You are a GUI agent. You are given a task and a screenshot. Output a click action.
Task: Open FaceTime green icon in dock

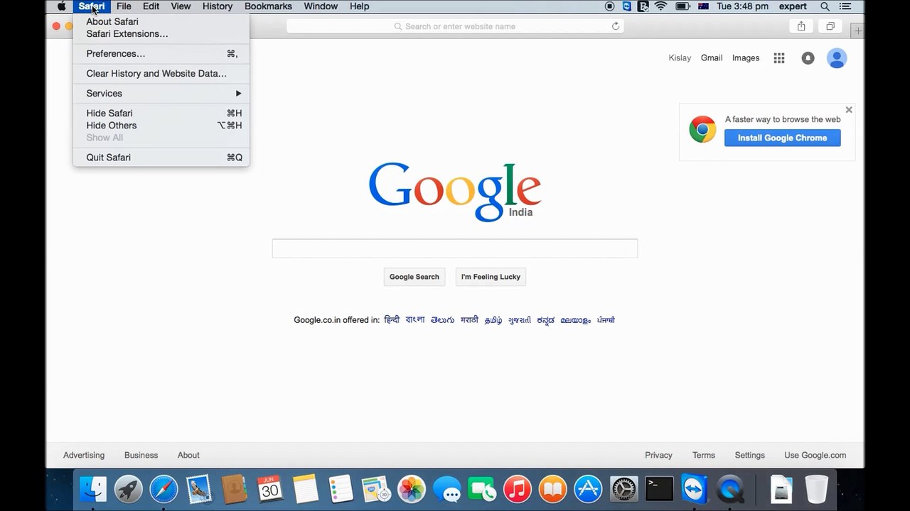482,489
